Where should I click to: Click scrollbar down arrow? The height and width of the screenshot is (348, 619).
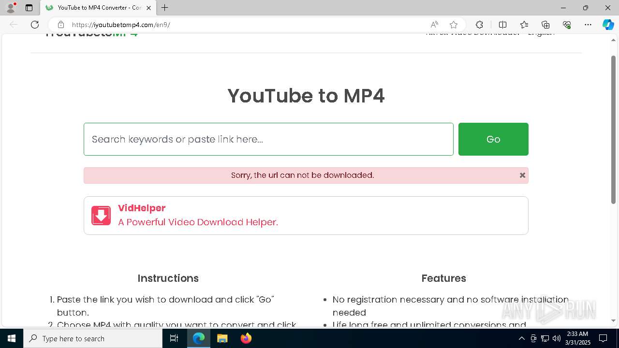[614, 320]
